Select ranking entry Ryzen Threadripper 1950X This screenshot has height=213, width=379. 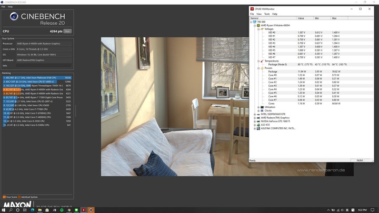(x=37, y=86)
